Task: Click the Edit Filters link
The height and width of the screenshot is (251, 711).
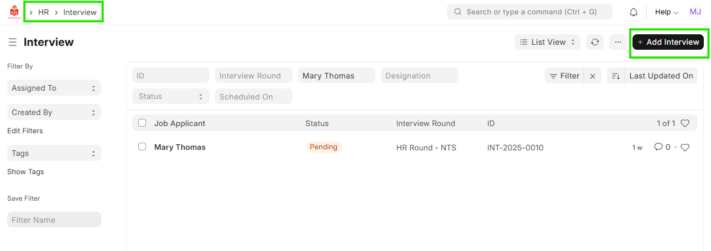Action: [x=25, y=131]
